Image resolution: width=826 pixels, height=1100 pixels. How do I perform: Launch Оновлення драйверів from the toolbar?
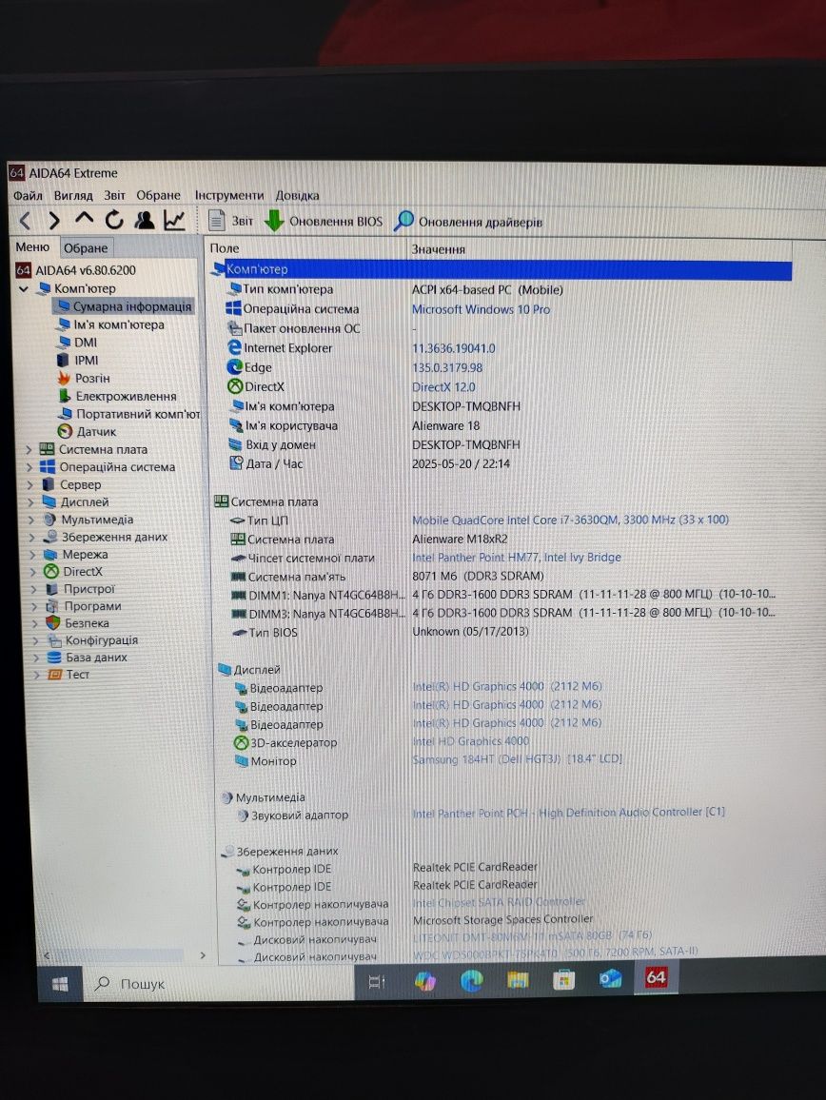(x=468, y=221)
